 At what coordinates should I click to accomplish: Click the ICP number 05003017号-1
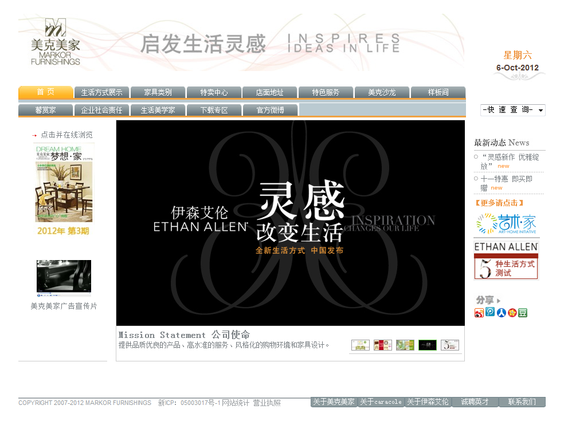pyautogui.click(x=200, y=403)
